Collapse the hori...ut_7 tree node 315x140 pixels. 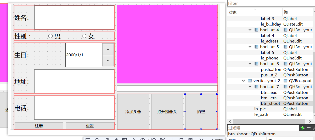point(250,87)
